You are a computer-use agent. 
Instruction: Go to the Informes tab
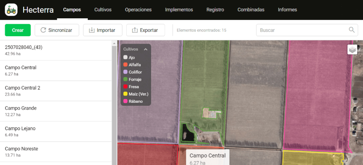coord(287,10)
